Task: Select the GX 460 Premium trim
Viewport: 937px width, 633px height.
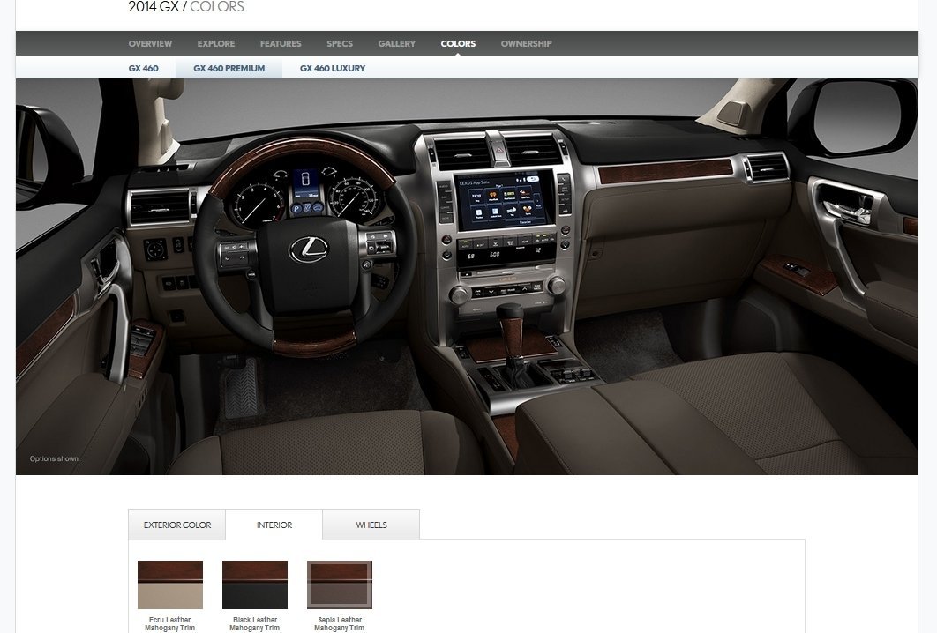Action: [229, 68]
